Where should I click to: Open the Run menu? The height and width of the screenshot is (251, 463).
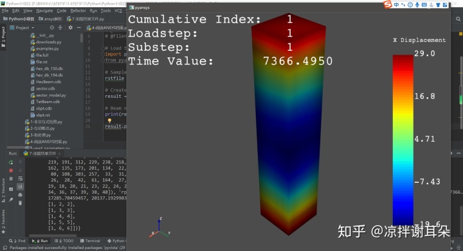93,11
